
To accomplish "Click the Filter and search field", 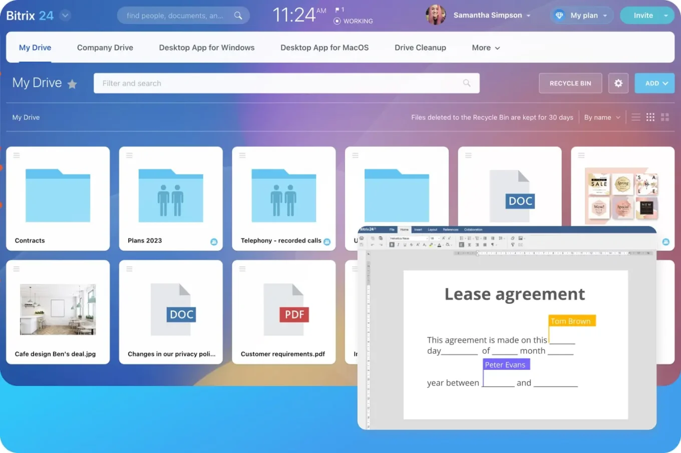I will click(x=285, y=83).
